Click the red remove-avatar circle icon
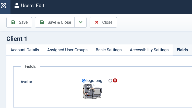The image size is (192, 108). pos(115,80)
